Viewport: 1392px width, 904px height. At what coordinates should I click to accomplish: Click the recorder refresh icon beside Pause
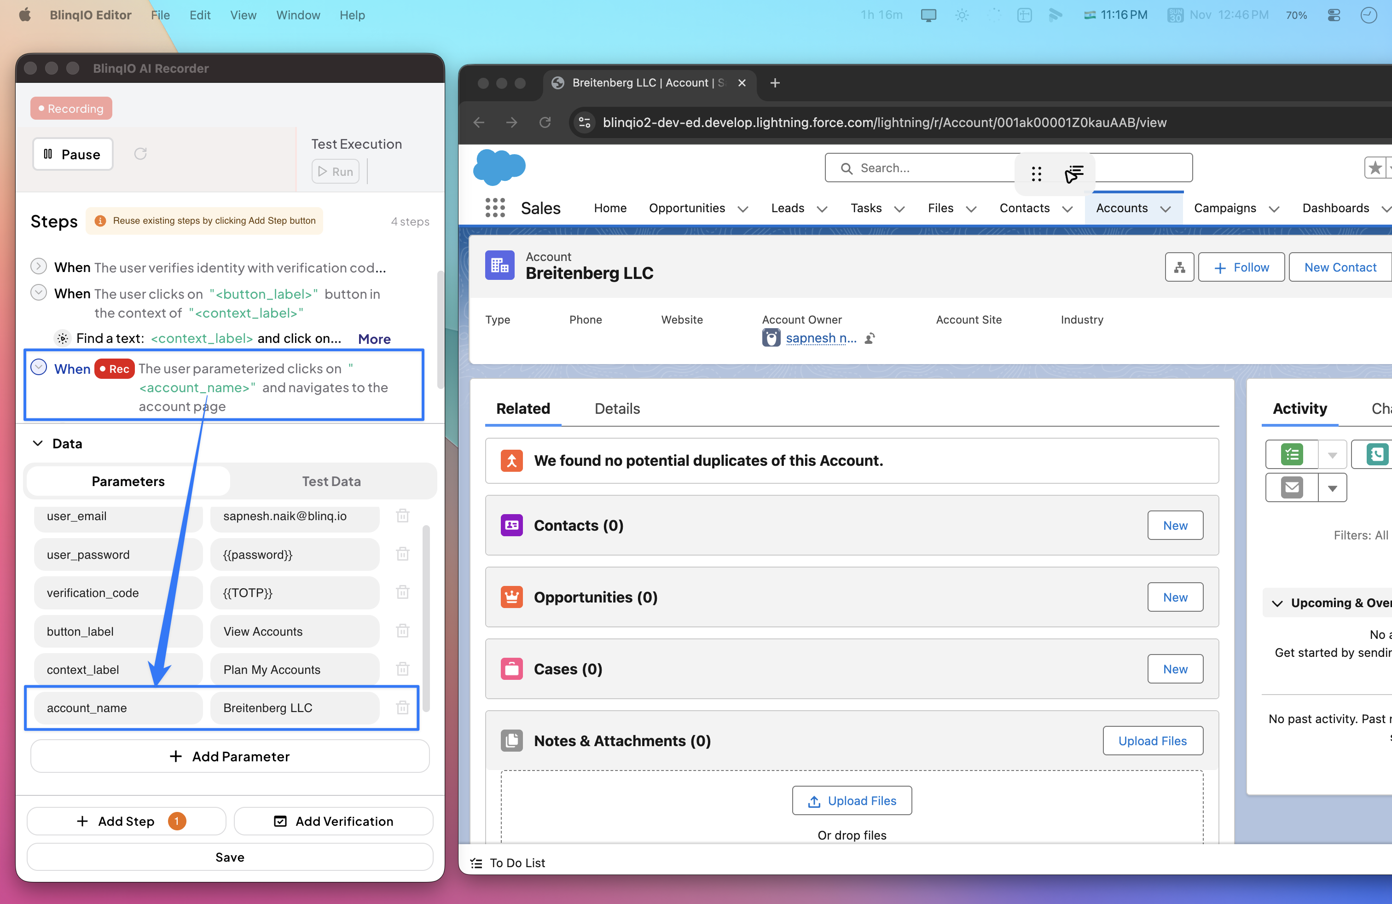(140, 154)
